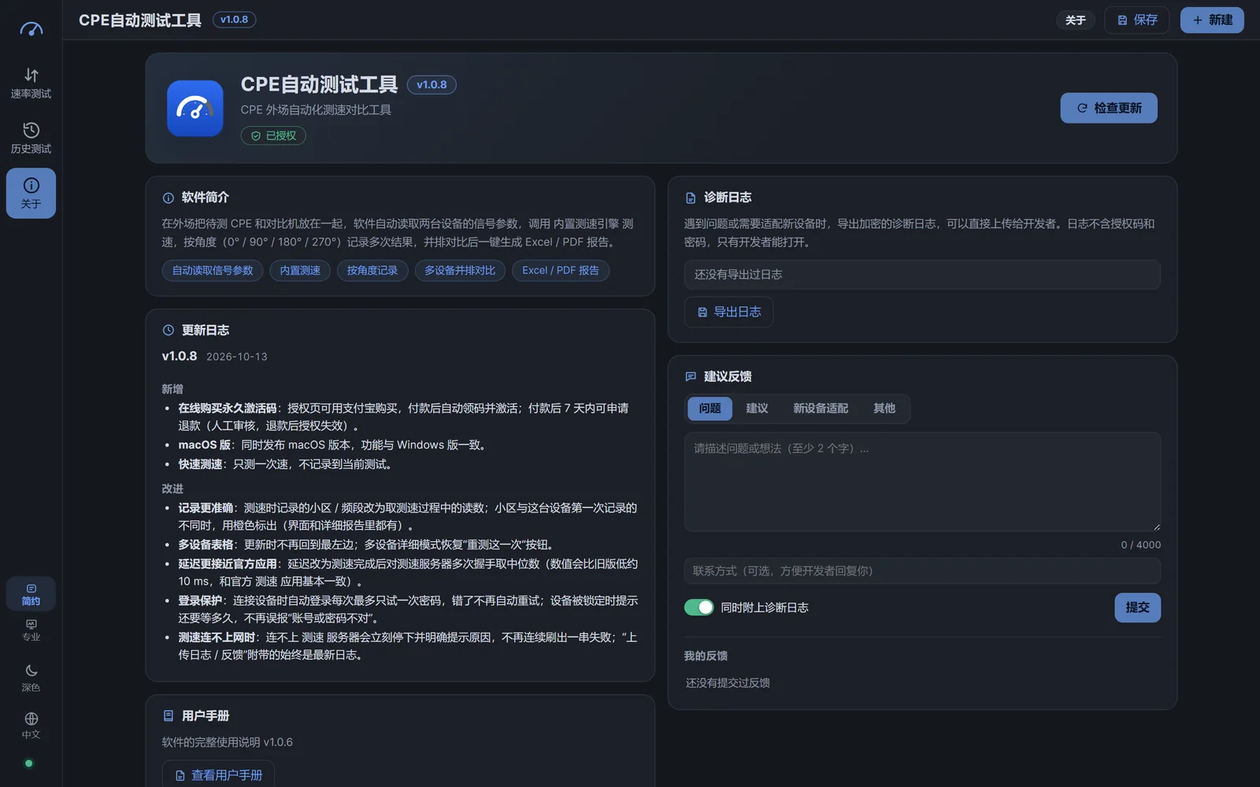This screenshot has width=1260, height=787.
Task: Click the speedometer logo in top-left corner
Action: click(31, 29)
